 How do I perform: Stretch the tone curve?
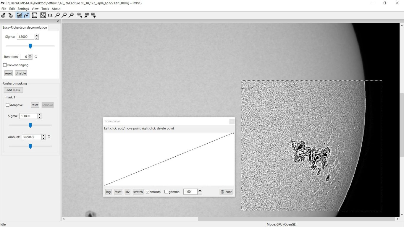[x=138, y=192]
